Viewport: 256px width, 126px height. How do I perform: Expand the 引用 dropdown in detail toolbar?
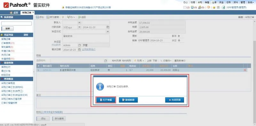coord(139,61)
